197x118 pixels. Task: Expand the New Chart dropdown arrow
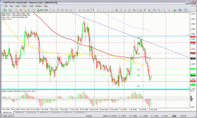6,10
